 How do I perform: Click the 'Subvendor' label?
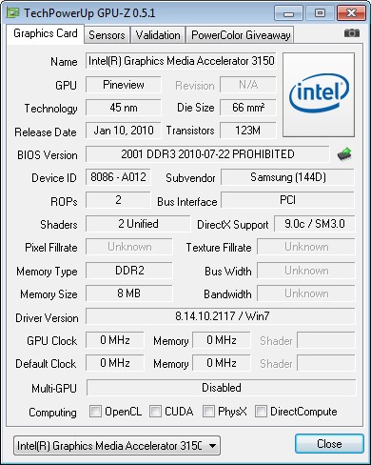190,178
